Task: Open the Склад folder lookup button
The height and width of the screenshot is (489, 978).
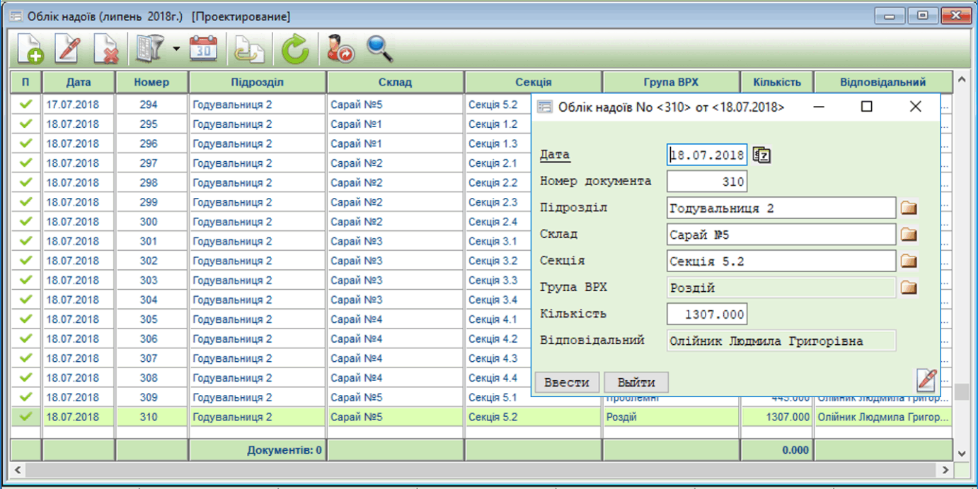Action: 909,235
